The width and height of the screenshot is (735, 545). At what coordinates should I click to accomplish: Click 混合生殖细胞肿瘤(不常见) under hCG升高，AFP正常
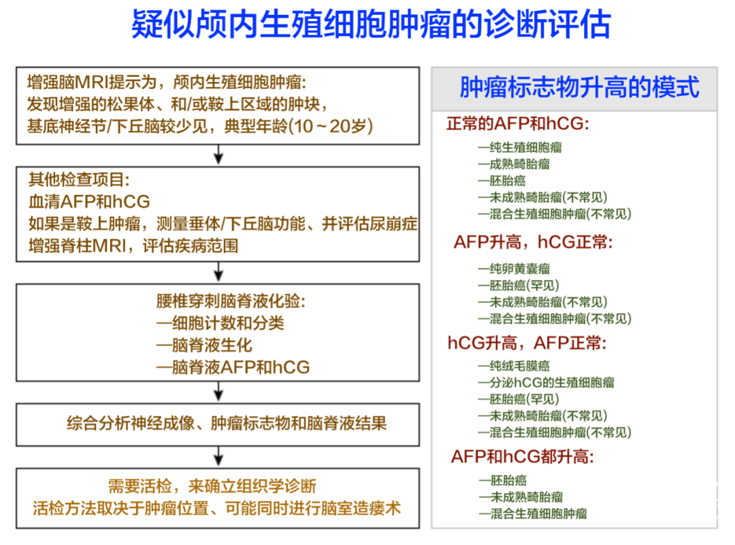tap(555, 432)
